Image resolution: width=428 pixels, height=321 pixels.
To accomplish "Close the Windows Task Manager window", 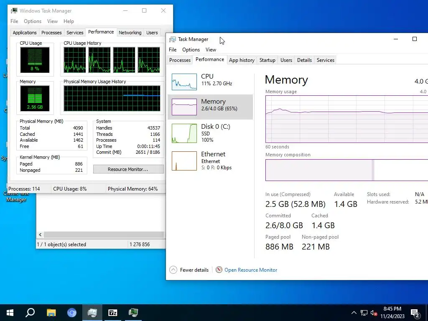I will tap(163, 10).
